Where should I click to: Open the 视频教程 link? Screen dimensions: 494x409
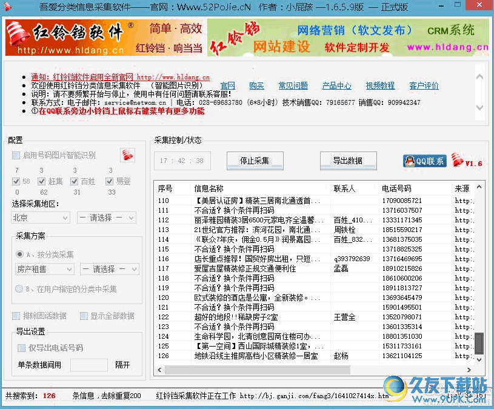pos(380,85)
